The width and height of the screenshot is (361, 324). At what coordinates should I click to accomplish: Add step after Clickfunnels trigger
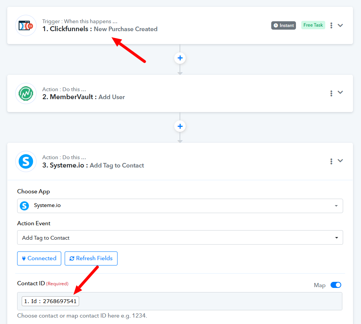click(180, 58)
